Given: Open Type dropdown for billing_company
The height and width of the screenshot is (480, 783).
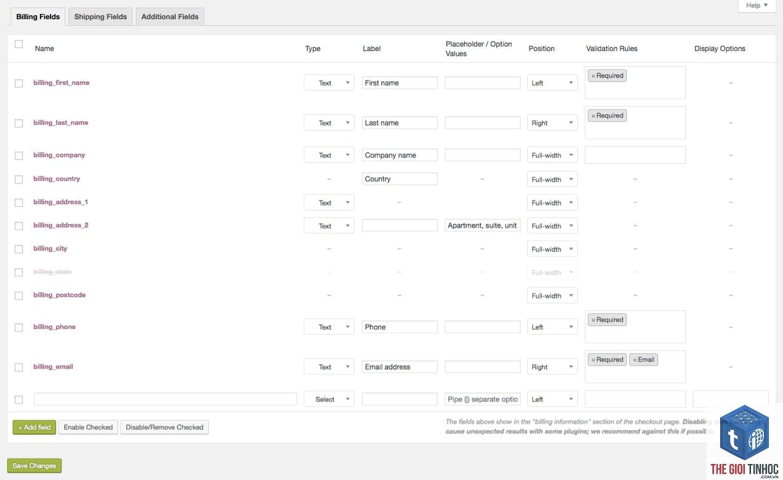Looking at the screenshot, I should [x=329, y=155].
